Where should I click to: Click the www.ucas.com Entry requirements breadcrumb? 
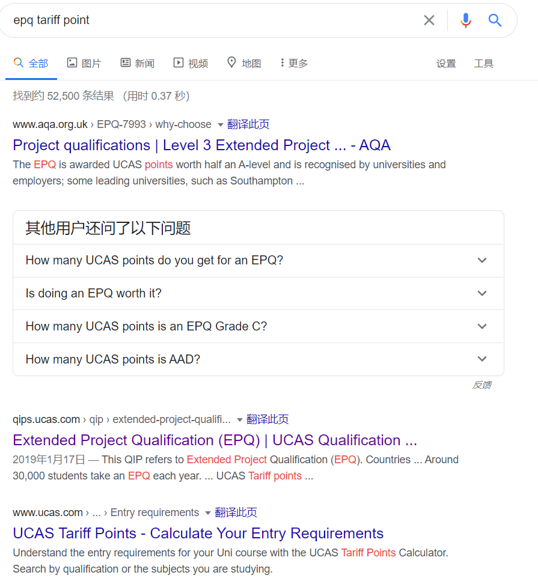[x=106, y=513]
